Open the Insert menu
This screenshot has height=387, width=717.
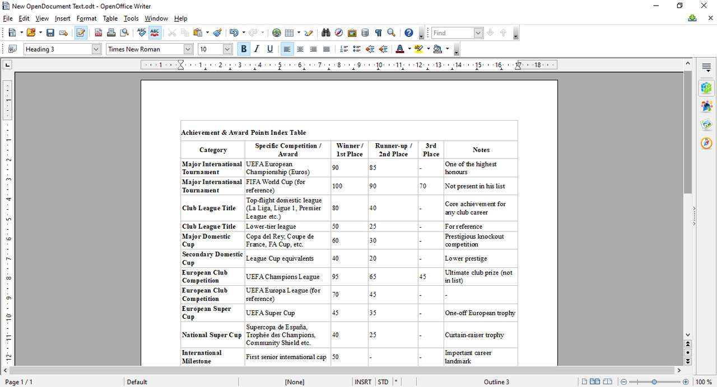(x=63, y=18)
